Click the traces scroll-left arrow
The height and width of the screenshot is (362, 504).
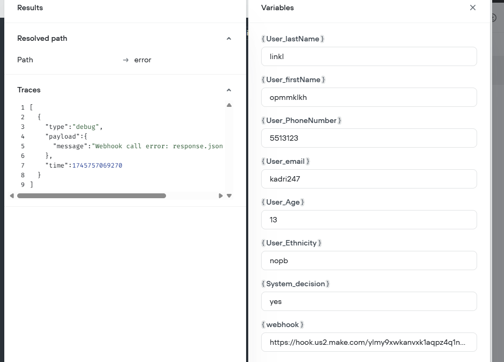[x=12, y=196]
